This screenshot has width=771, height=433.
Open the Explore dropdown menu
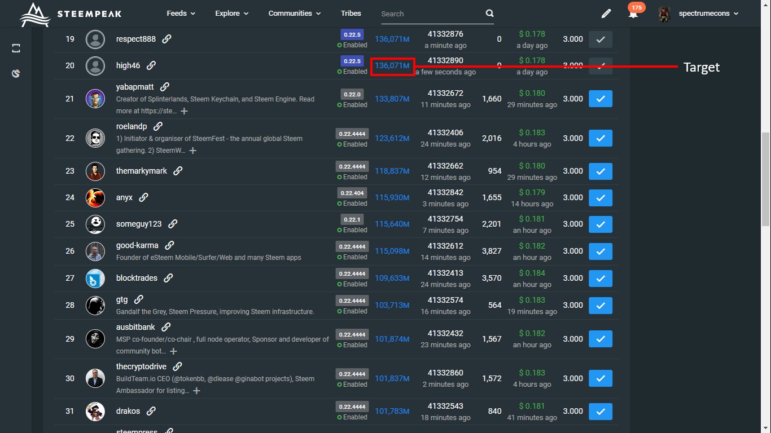pos(232,13)
